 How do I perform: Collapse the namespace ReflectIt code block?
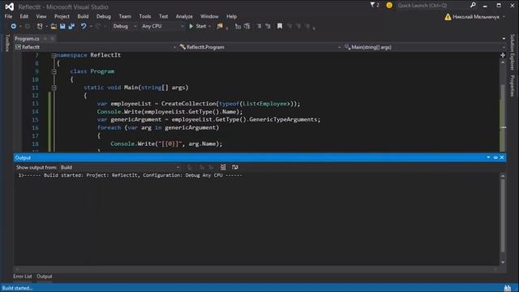click(x=54, y=56)
